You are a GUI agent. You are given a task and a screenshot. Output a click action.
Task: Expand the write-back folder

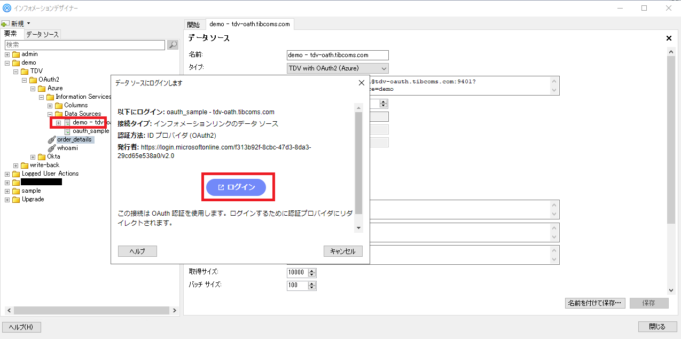[x=16, y=165]
